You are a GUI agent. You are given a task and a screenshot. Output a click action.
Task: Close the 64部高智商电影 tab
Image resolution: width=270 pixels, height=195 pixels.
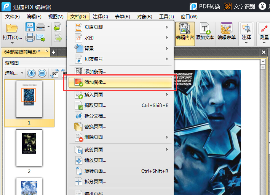pos(46,50)
